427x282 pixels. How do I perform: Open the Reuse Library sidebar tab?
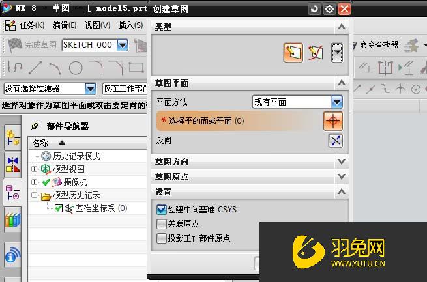[12, 219]
